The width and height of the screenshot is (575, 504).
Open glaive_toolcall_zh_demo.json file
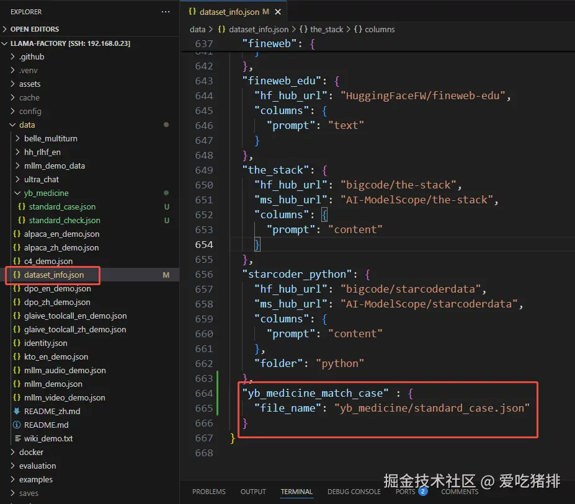[x=75, y=329]
